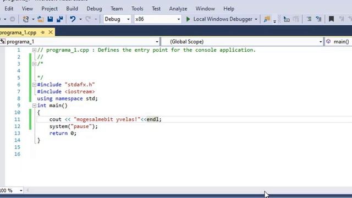Open the Debug menu
The width and height of the screenshot is (352, 198).
94,9
